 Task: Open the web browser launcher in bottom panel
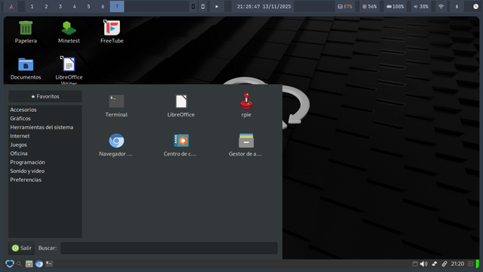pos(39,264)
